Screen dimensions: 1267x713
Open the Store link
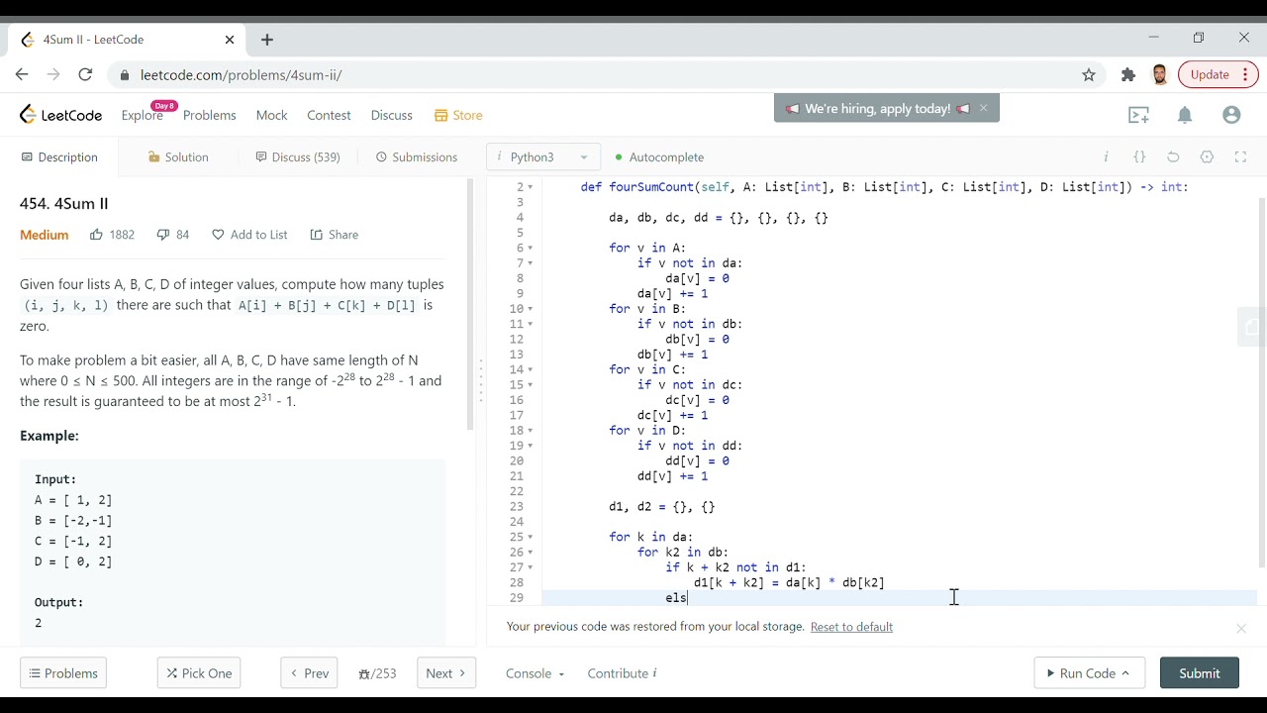458,115
